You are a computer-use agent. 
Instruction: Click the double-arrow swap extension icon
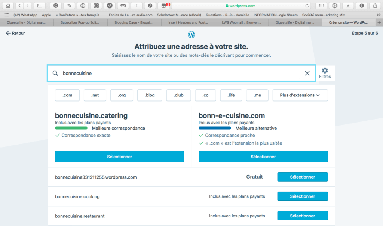pyautogui.click(x=69, y=6)
